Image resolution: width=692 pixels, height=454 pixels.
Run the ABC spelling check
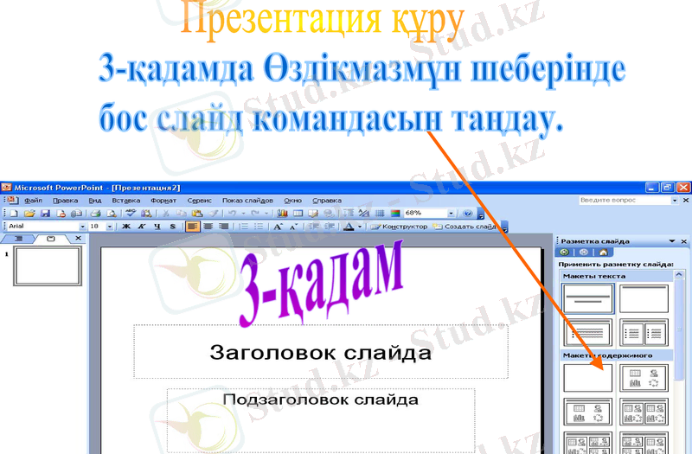tap(131, 214)
